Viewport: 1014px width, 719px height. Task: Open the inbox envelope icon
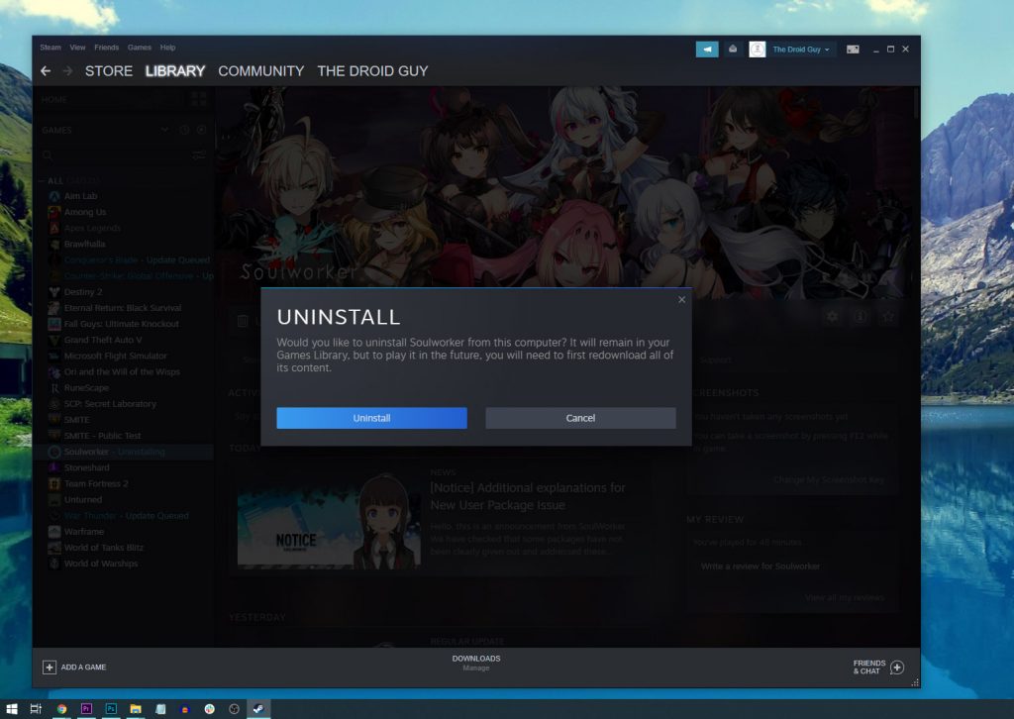733,50
